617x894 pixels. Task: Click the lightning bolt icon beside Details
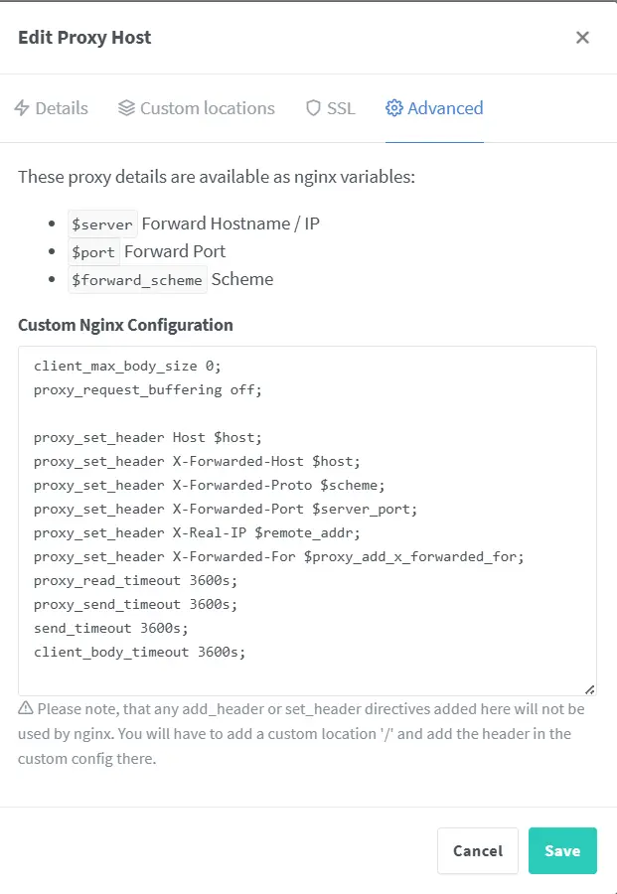[x=22, y=108]
